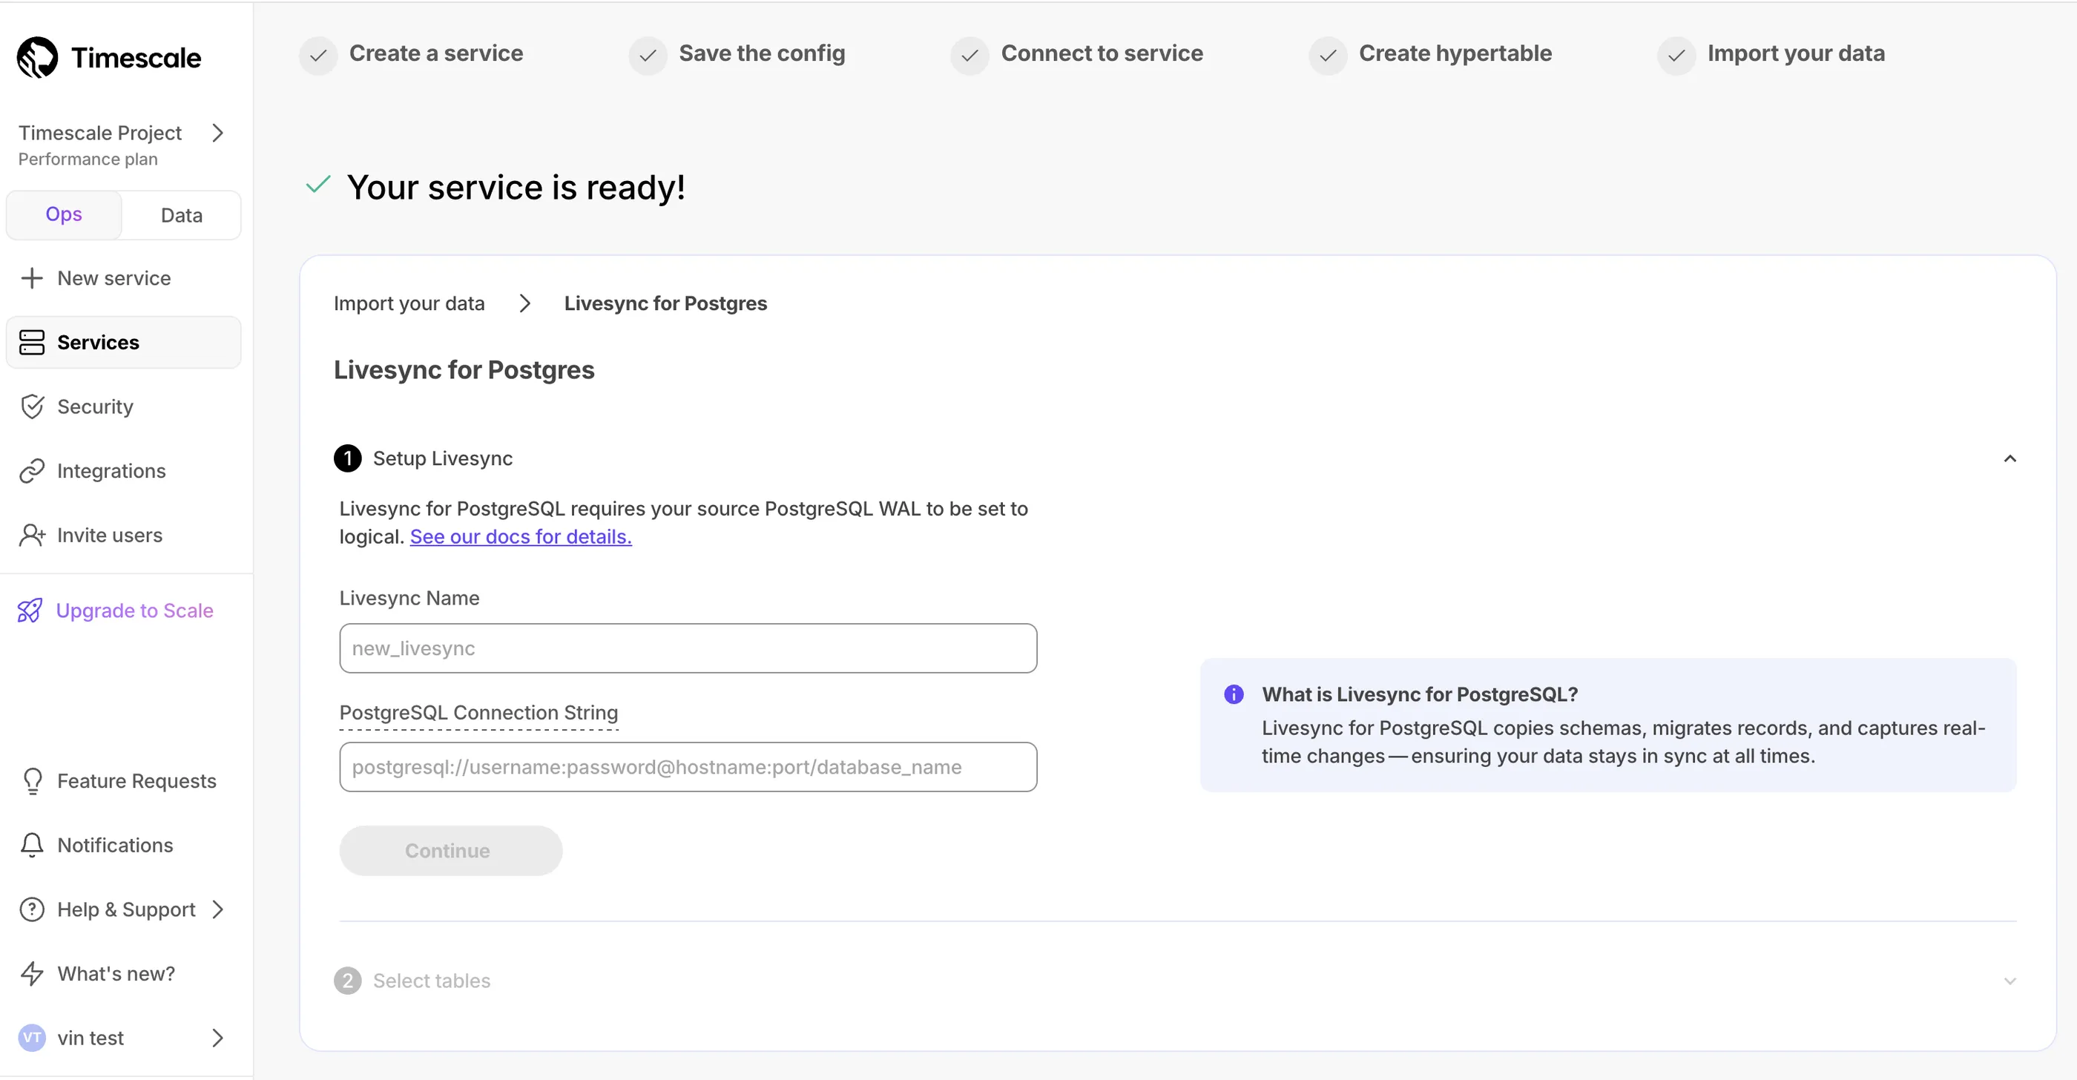Click the info icon in Livesync note

click(1233, 694)
